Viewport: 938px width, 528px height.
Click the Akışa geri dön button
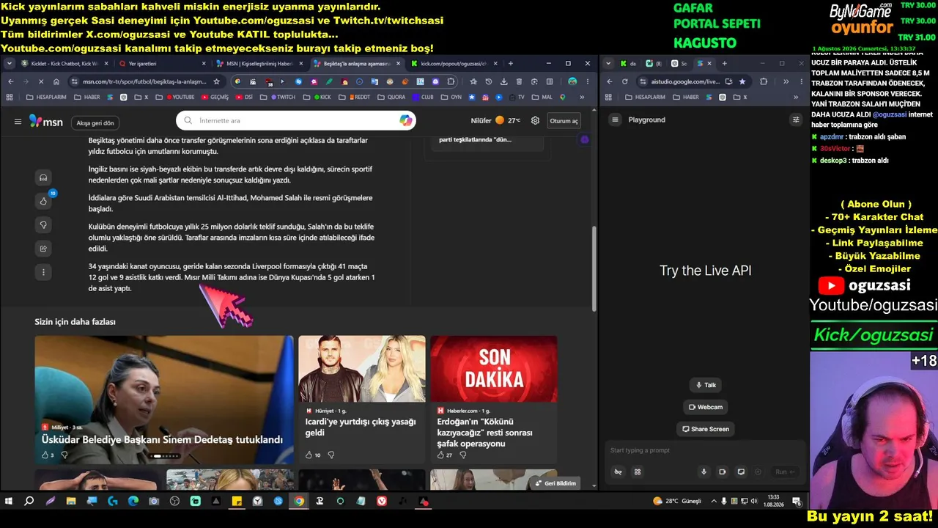(x=96, y=122)
